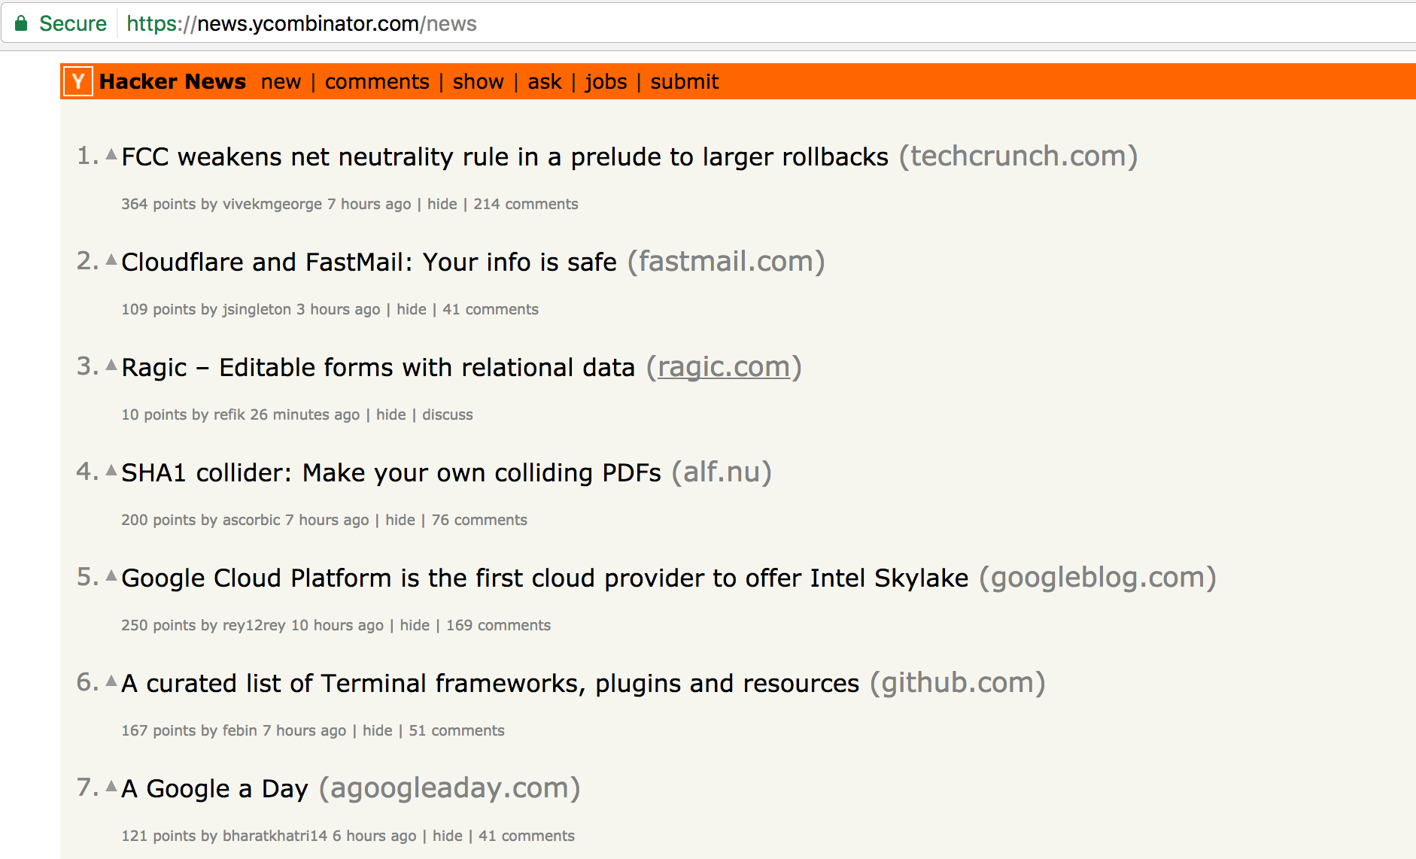Click the URL in the address bar
Screen dimensions: 1416x859
[x=301, y=23]
